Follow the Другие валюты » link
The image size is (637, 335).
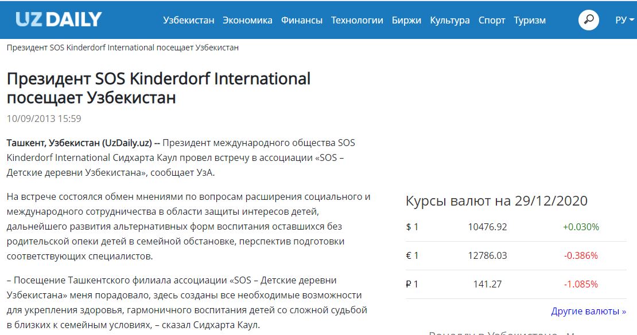point(588,311)
